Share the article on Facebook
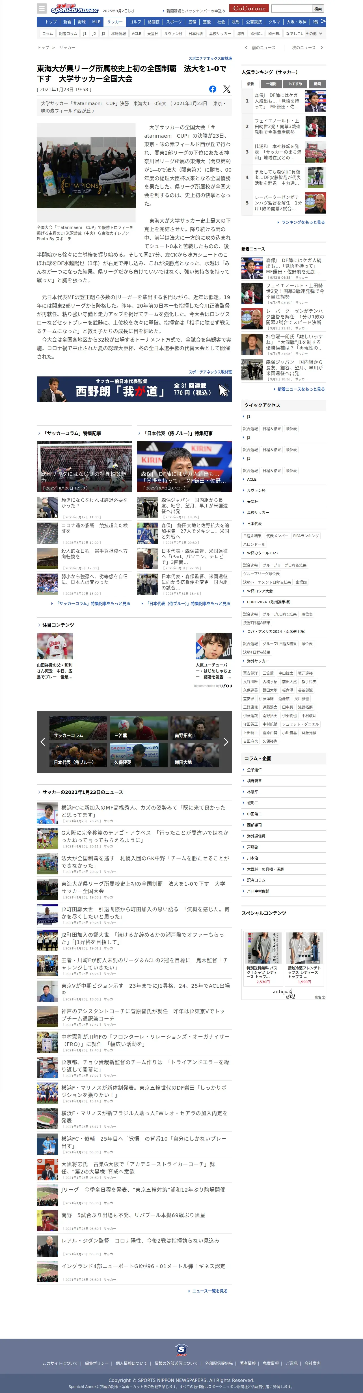363x1393 pixels. pyautogui.click(x=213, y=89)
